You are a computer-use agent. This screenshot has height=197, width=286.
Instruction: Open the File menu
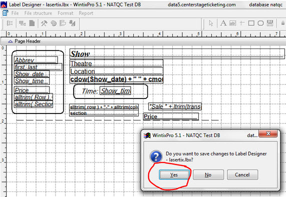coord(15,13)
